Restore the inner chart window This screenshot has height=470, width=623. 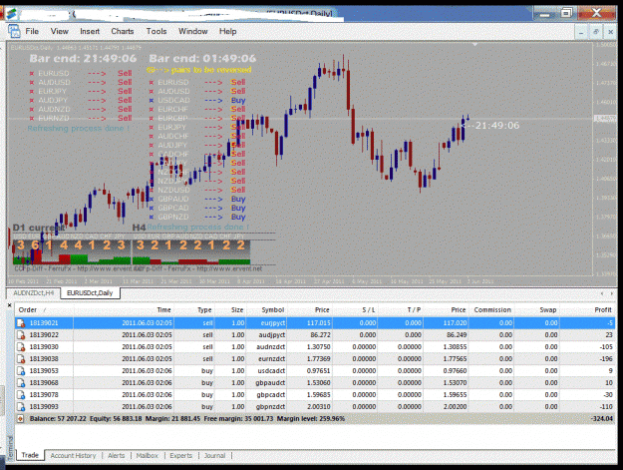tap(596, 32)
